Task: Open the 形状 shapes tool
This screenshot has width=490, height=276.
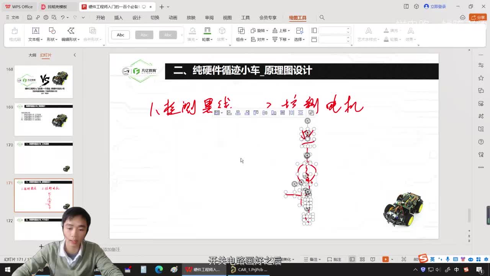Action: point(52,34)
